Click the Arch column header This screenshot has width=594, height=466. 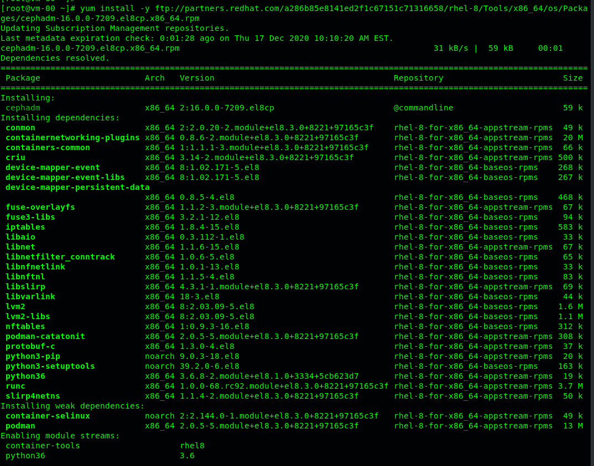[x=154, y=78]
